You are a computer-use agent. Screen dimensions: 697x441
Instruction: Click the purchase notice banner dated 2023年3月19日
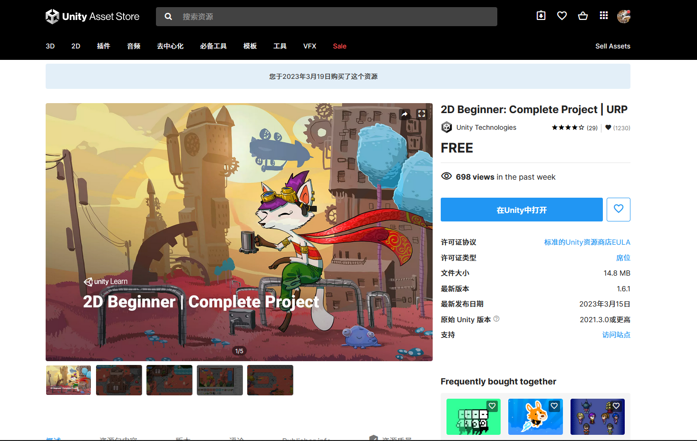[338, 76]
